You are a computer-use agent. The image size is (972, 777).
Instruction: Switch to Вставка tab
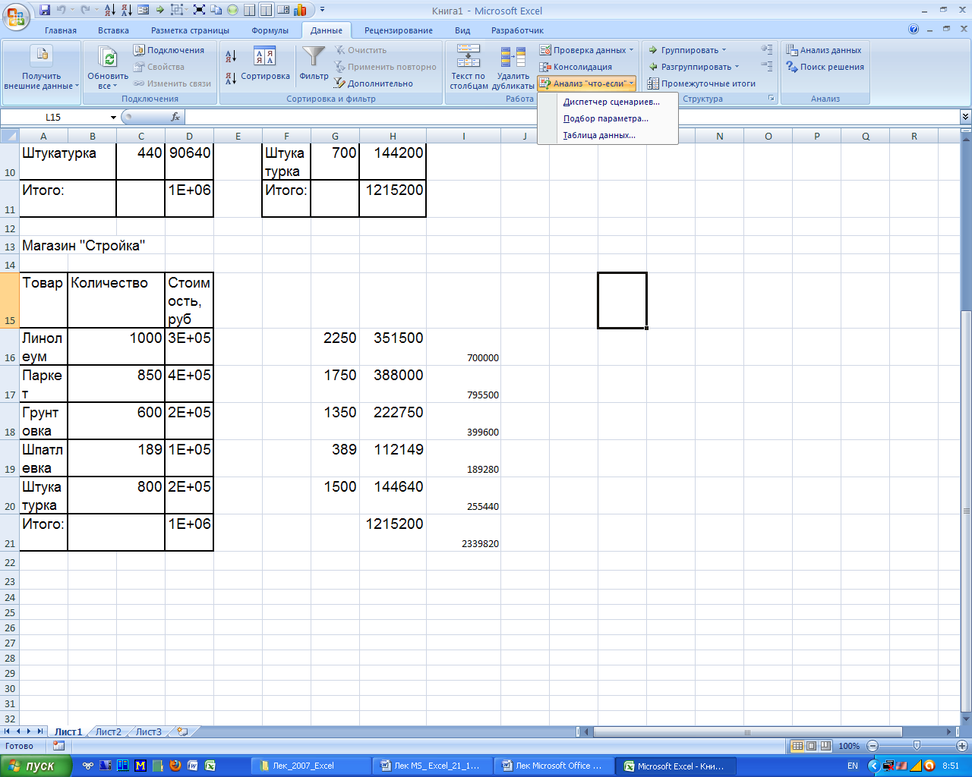tap(113, 30)
